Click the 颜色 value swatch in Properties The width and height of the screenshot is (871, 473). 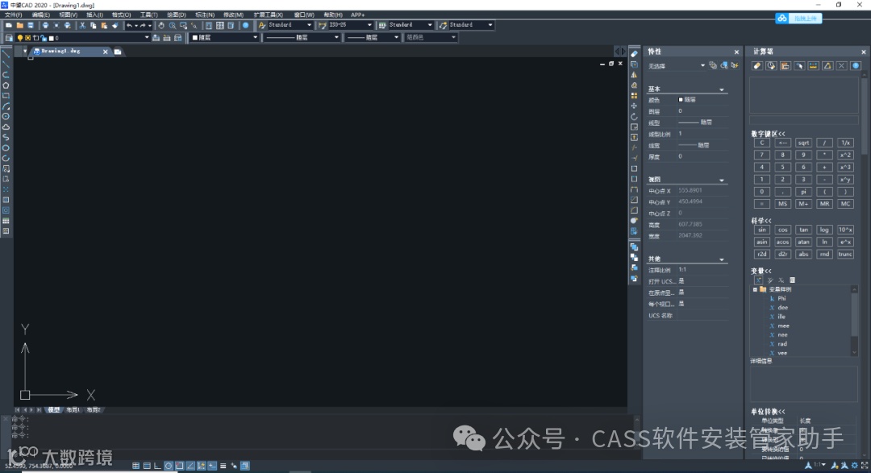[681, 100]
